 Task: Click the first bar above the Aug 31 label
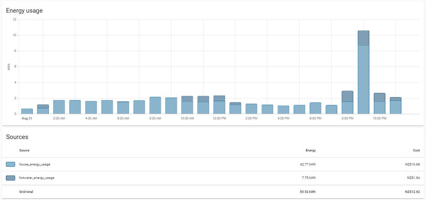click(27, 111)
